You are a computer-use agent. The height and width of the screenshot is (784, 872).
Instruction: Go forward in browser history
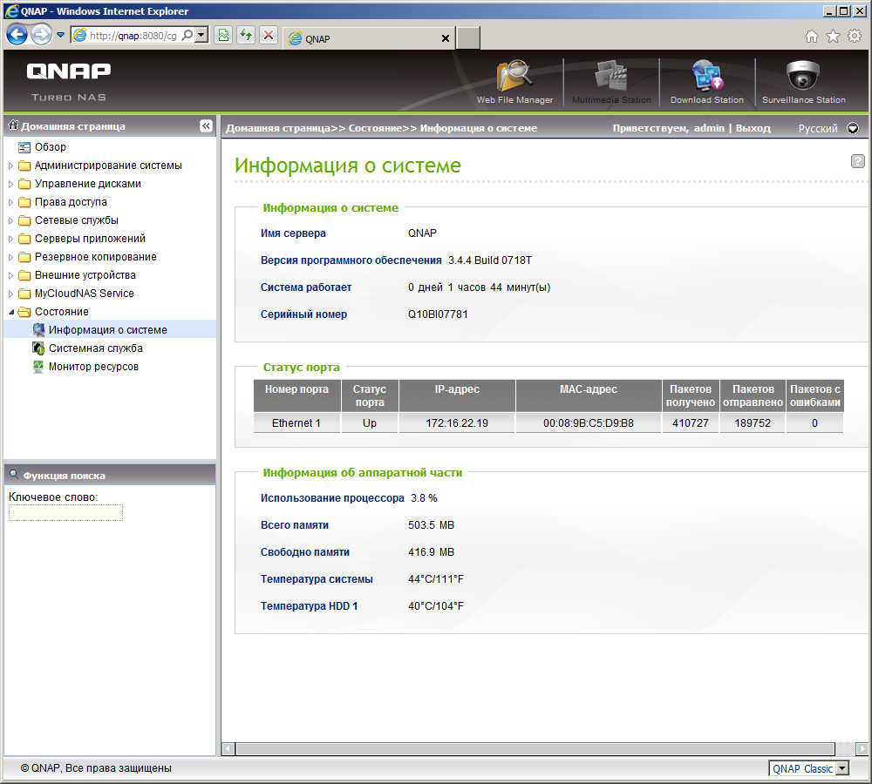pos(41,35)
